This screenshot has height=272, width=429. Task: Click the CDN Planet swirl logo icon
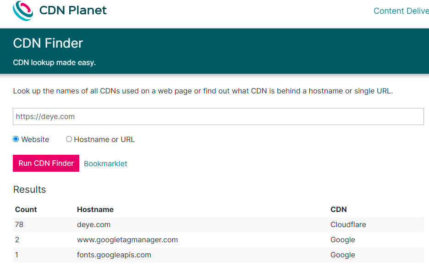(x=23, y=11)
